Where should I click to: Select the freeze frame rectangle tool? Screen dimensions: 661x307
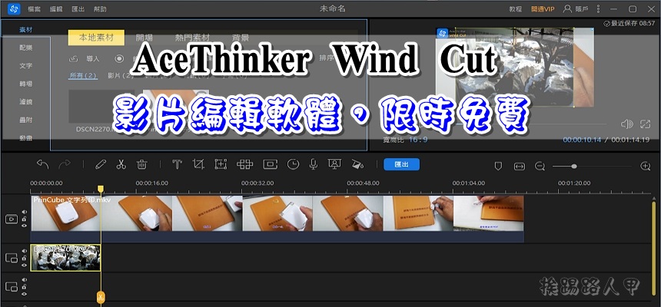click(271, 165)
